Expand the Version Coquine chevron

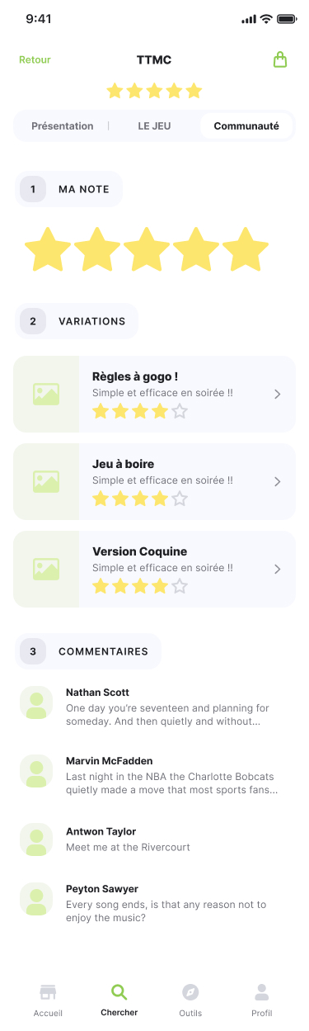click(278, 570)
